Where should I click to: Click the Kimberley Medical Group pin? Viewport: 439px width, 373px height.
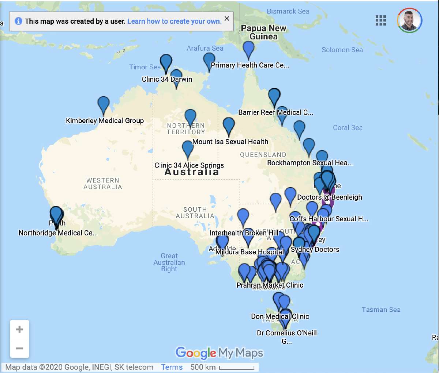[103, 103]
